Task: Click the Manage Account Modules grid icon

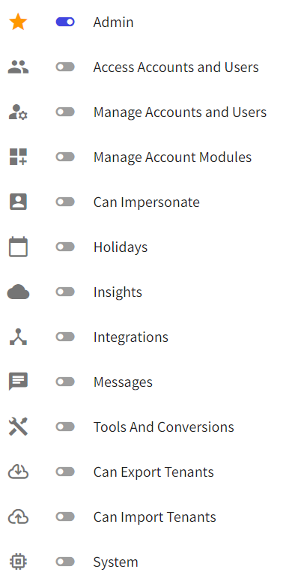Action: [18, 157]
